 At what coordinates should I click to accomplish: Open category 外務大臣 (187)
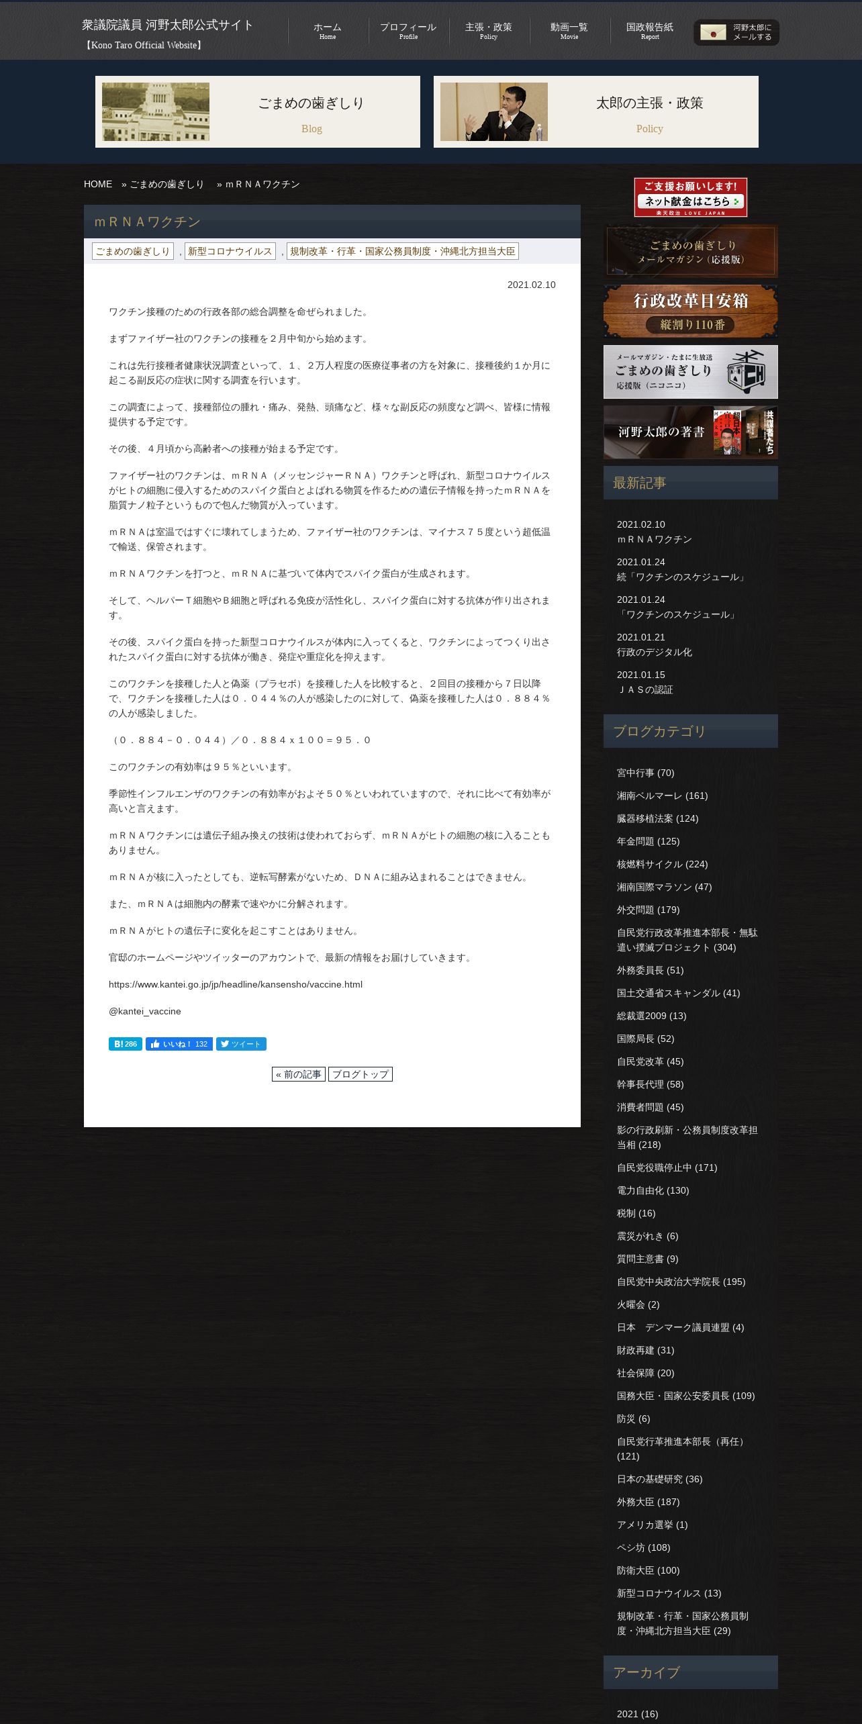point(649,1502)
